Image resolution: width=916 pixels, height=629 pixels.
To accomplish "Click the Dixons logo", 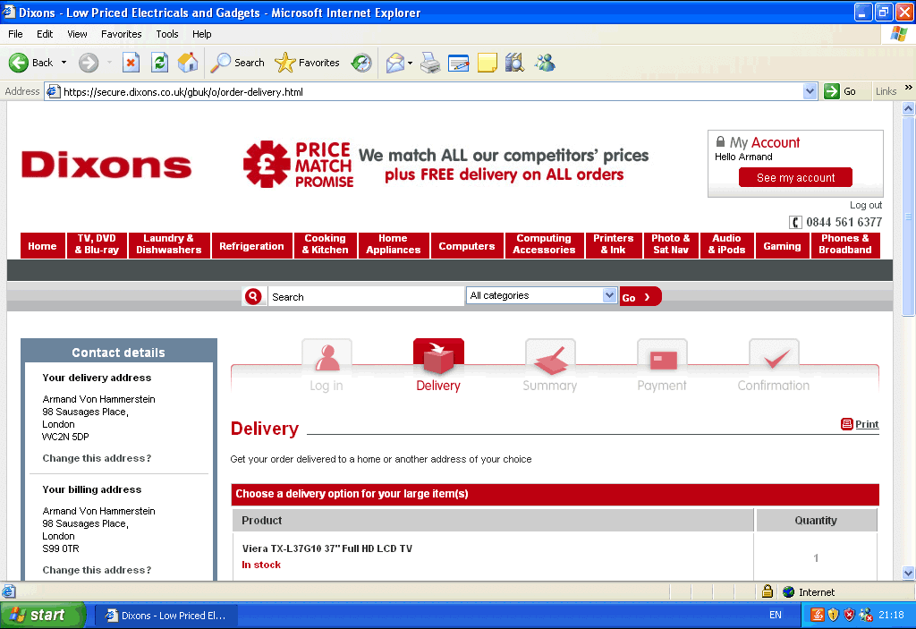I will pos(106,165).
